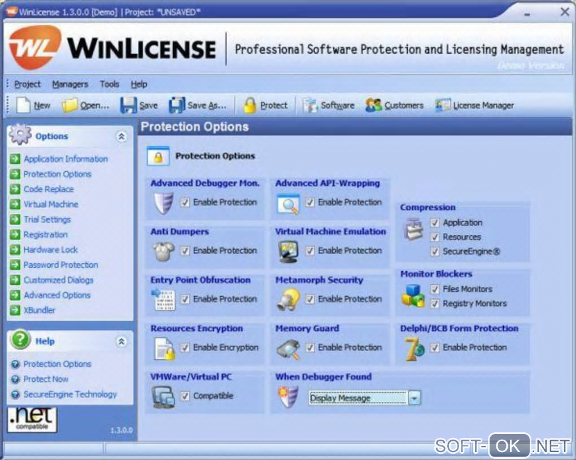This screenshot has width=576, height=460.
Task: Open the When Debugger Found dropdown arrow
Action: [x=414, y=398]
